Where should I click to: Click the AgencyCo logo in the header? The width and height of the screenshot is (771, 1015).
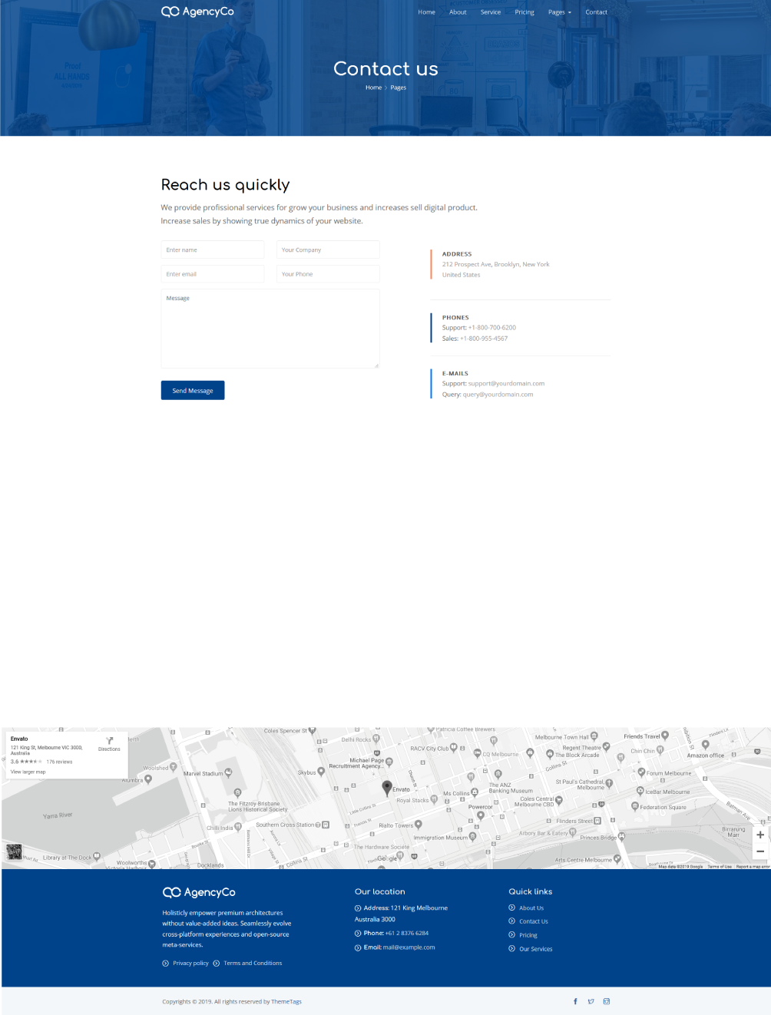[x=197, y=12]
